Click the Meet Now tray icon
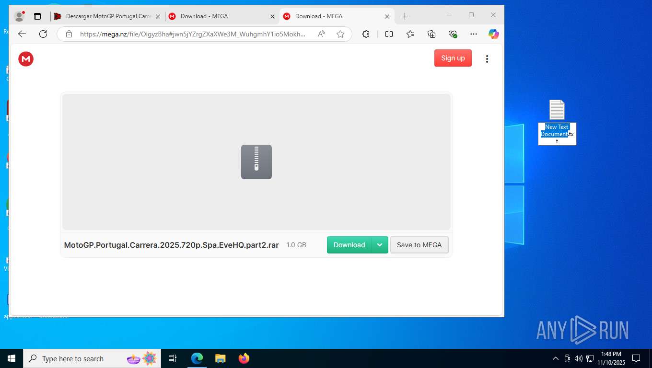The width and height of the screenshot is (652, 368). pos(567,358)
